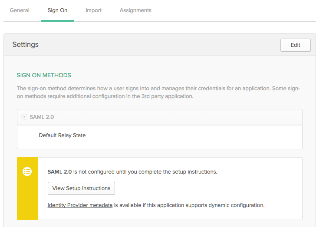Switch to the General tab

click(20, 10)
